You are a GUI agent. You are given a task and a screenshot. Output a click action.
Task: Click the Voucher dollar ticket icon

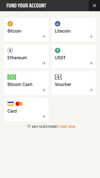click(x=58, y=77)
